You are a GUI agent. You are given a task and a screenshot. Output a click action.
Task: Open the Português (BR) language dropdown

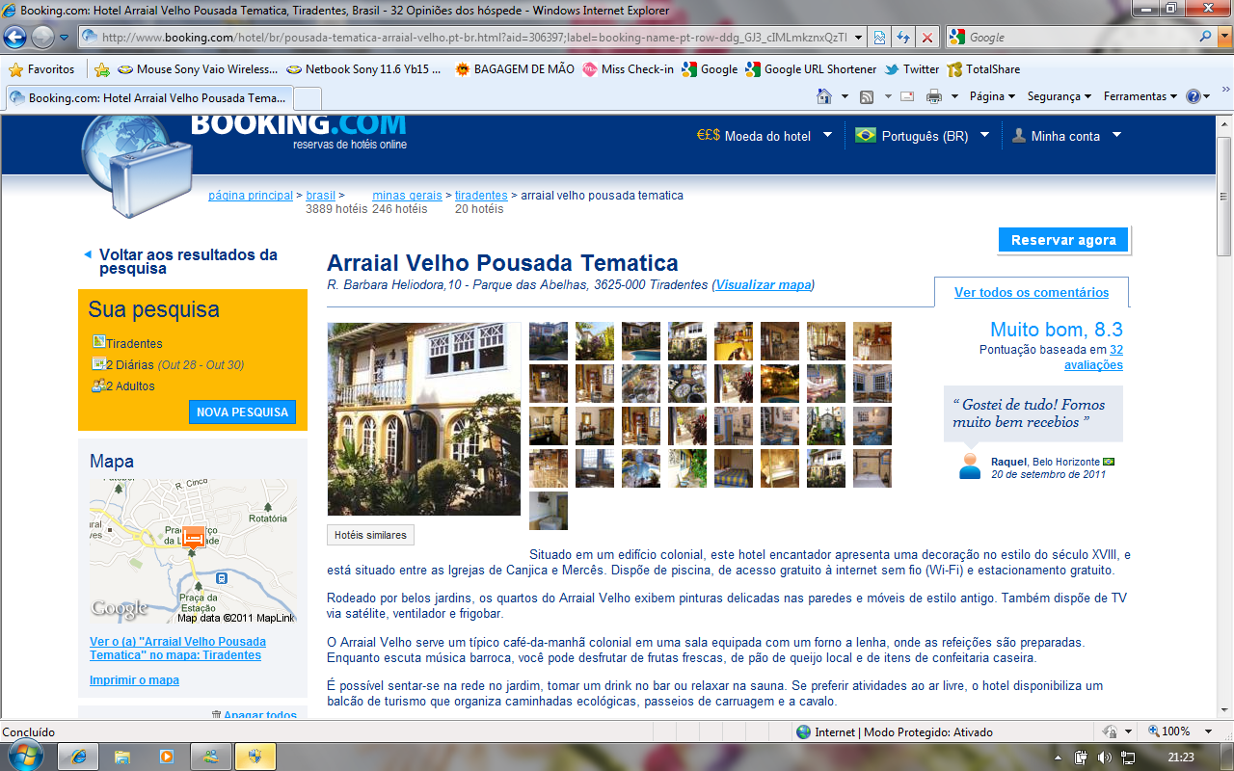pos(922,136)
